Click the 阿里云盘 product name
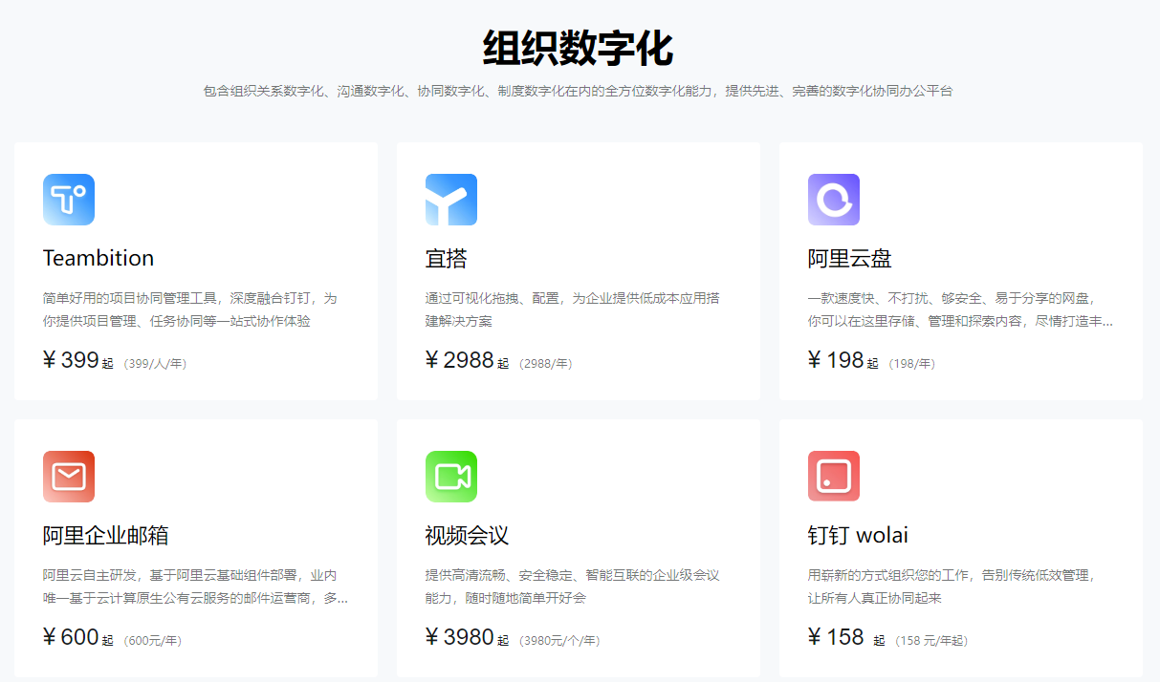Image resolution: width=1160 pixels, height=682 pixels. [847, 258]
